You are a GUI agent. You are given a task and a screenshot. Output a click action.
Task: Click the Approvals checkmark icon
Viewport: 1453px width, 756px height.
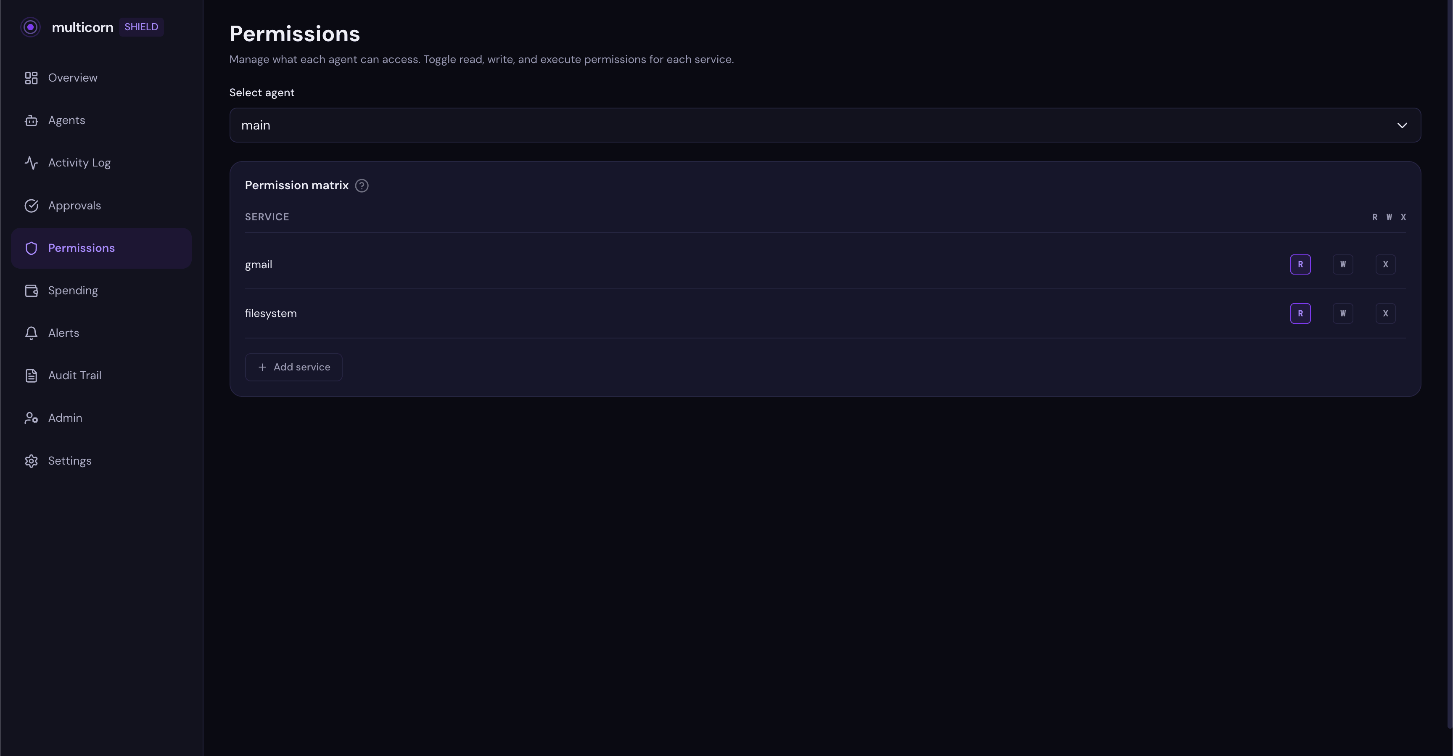31,205
